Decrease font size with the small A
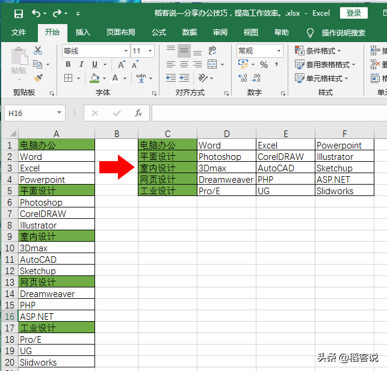 tap(135, 64)
